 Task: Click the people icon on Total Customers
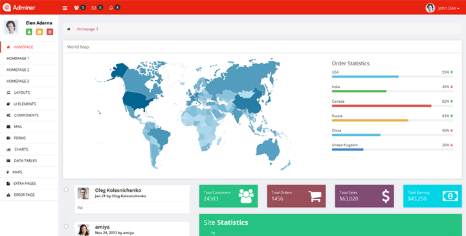[x=246, y=196]
